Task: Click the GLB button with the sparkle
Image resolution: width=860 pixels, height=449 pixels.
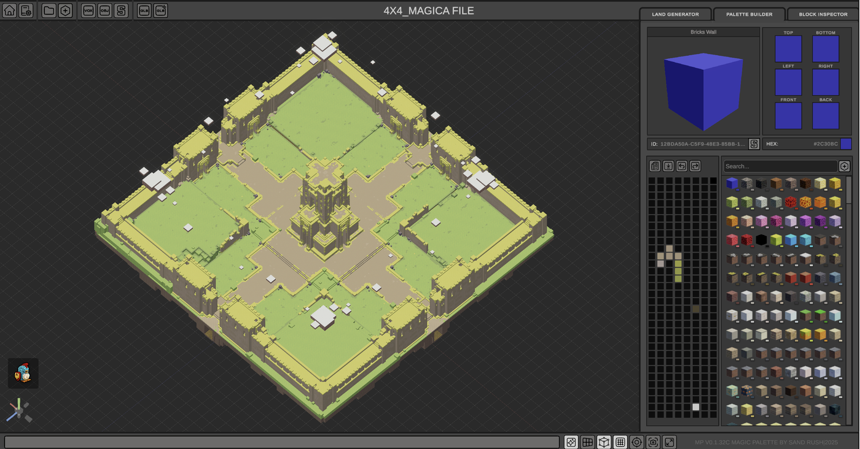Action: tap(160, 10)
